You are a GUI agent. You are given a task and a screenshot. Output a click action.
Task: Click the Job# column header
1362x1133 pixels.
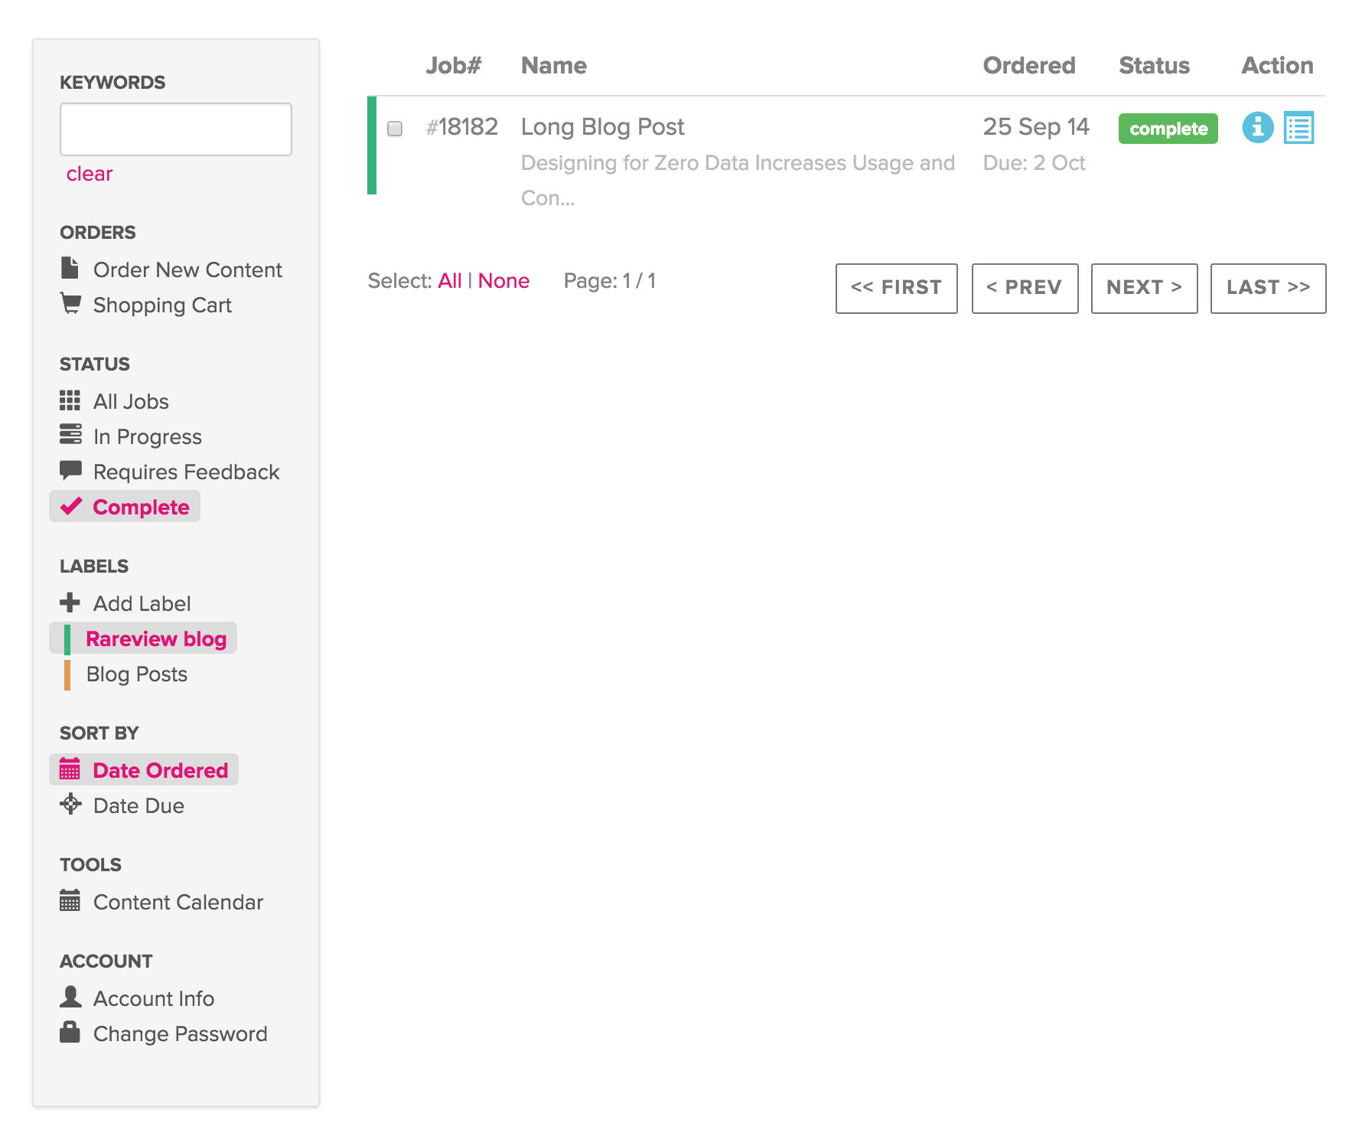454,65
